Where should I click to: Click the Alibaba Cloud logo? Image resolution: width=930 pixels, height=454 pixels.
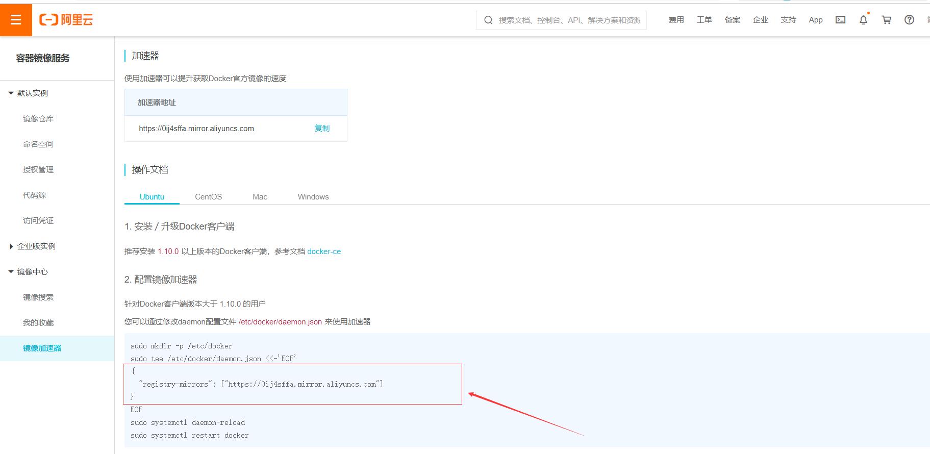66,20
